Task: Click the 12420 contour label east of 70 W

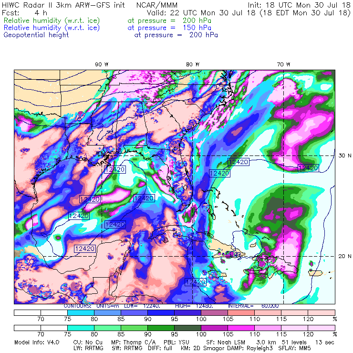Action: pos(308,168)
